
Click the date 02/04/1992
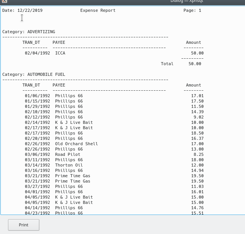coord(37,53)
